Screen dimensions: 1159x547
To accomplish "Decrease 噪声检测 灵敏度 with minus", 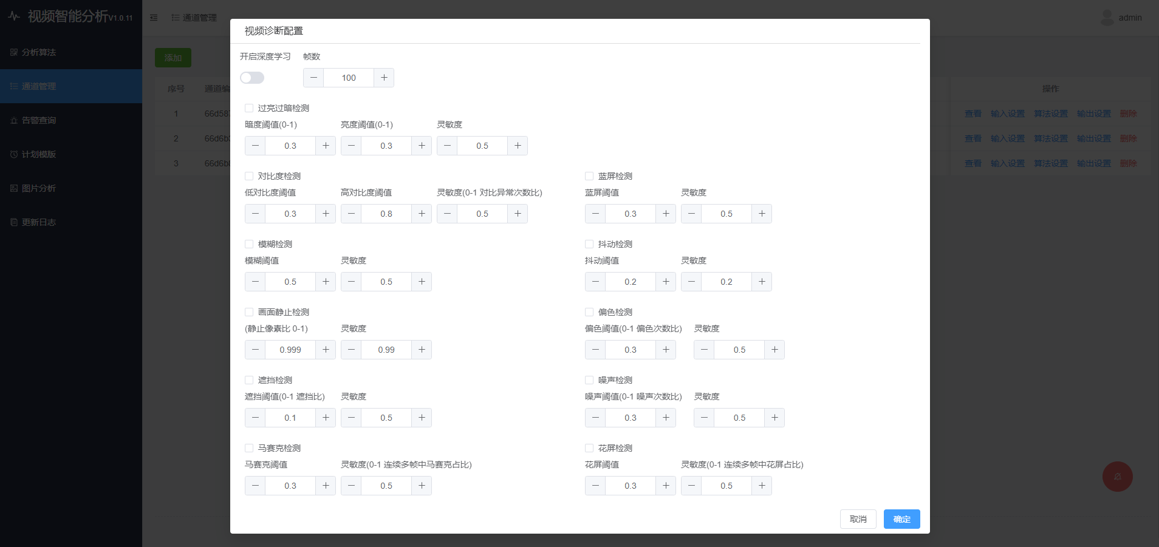I will click(x=704, y=418).
